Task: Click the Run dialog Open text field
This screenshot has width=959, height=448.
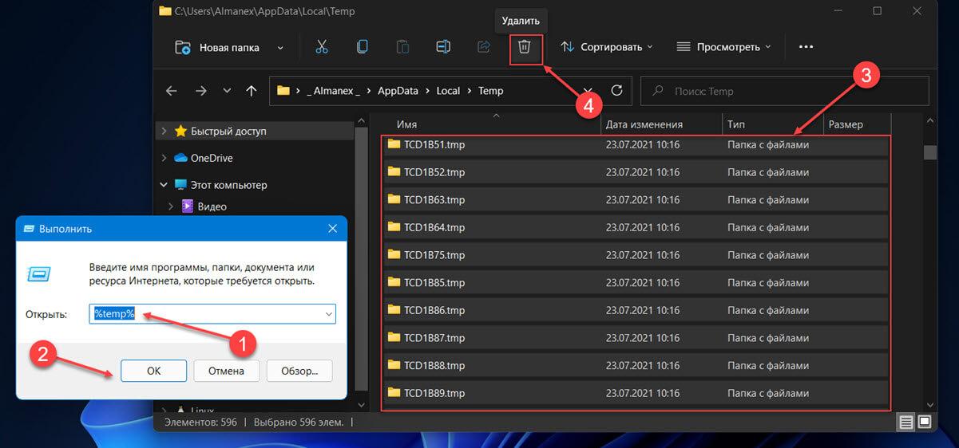Action: (213, 314)
